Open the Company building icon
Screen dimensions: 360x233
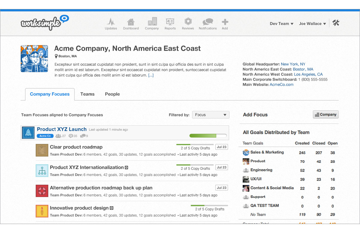152,22
